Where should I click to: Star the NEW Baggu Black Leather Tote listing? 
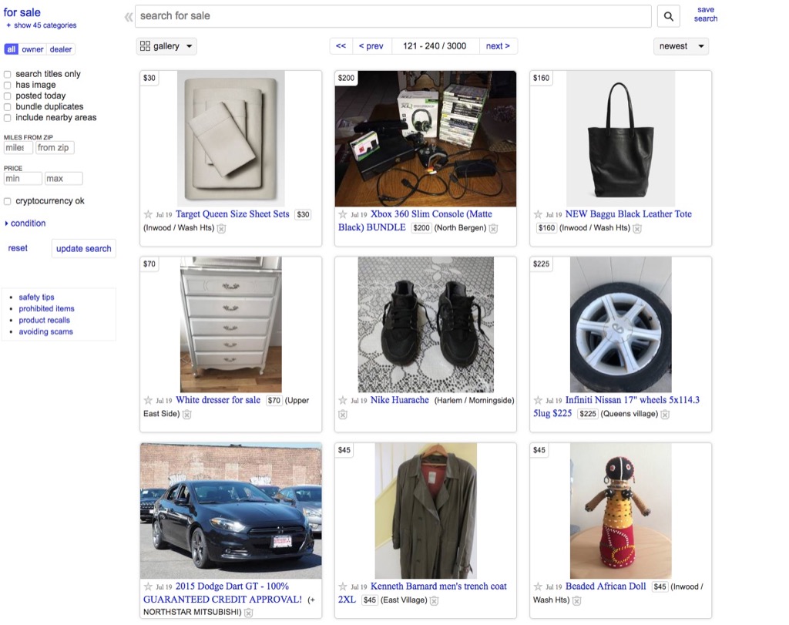tap(536, 214)
